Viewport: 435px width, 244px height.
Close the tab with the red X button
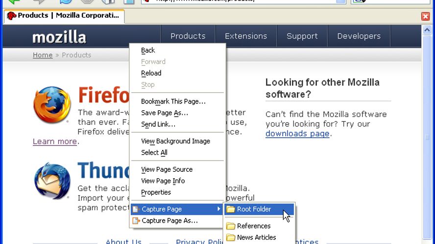(425, 16)
